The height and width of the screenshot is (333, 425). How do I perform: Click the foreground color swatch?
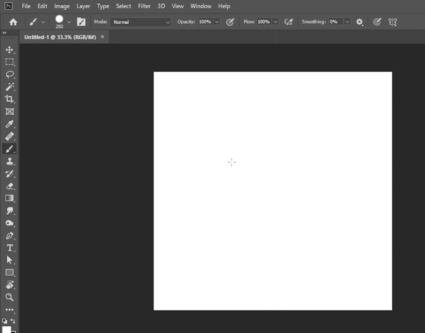click(7, 329)
